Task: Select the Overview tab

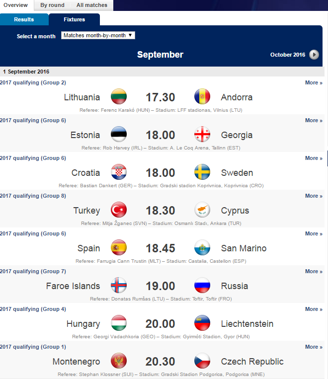Action: click(15, 5)
